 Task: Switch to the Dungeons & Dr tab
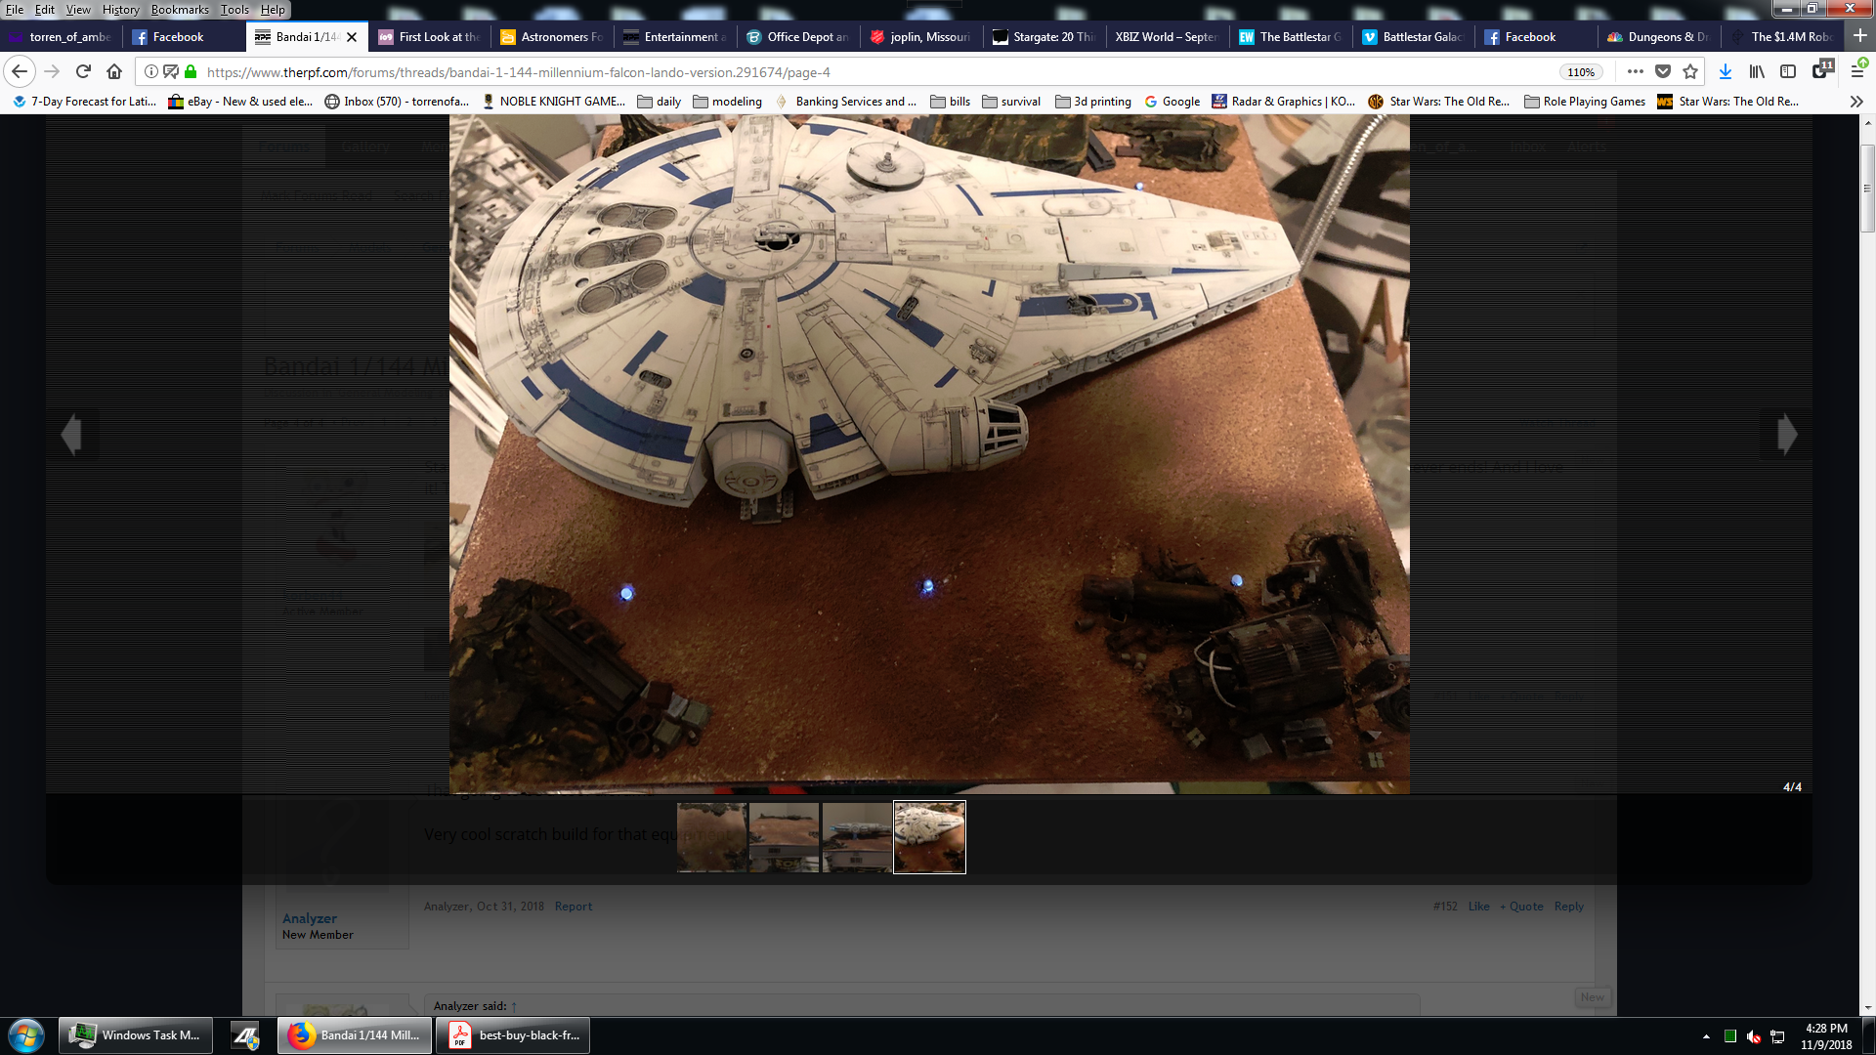(x=1659, y=37)
